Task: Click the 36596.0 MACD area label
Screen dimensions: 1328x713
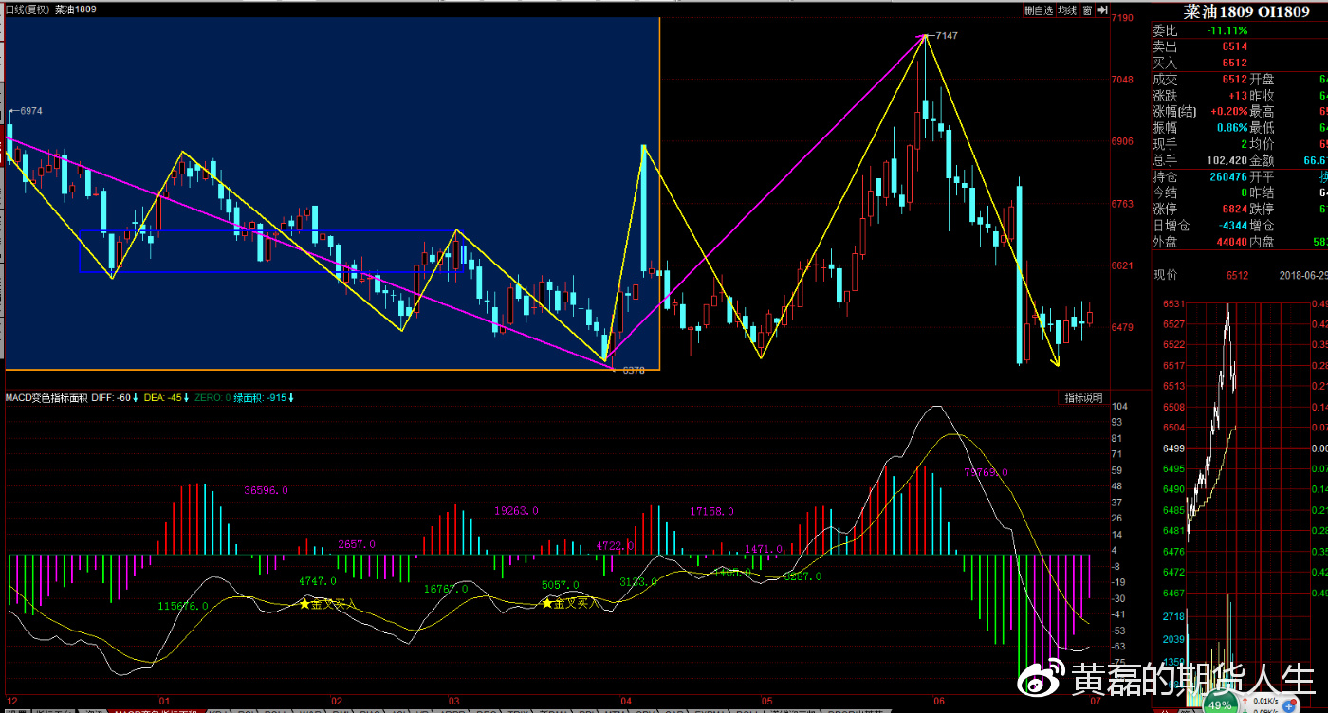Action: click(x=266, y=490)
